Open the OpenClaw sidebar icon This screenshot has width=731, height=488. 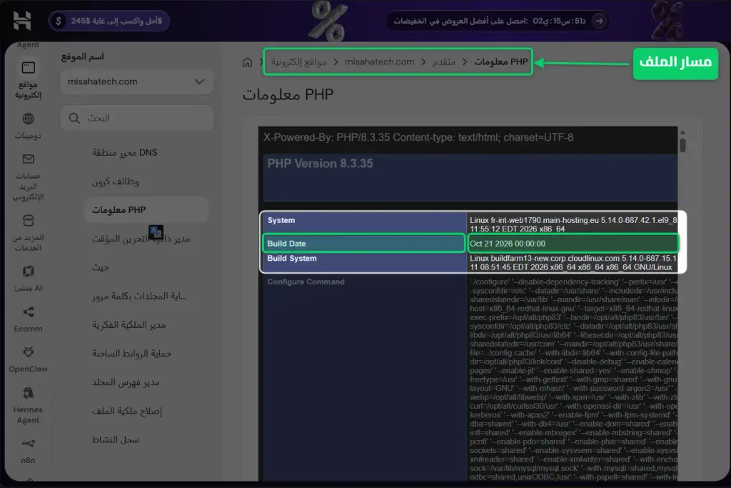click(x=28, y=352)
